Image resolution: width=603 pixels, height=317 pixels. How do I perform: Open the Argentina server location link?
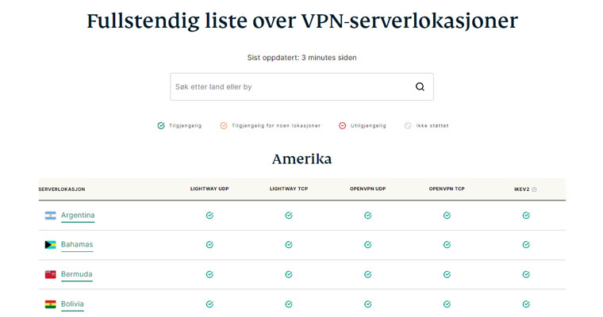point(78,216)
